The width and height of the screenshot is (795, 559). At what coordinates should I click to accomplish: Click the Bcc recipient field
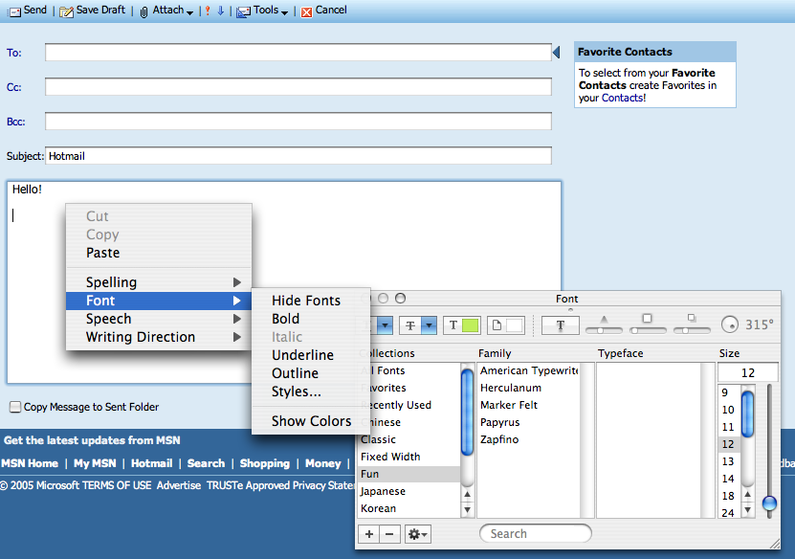298,122
